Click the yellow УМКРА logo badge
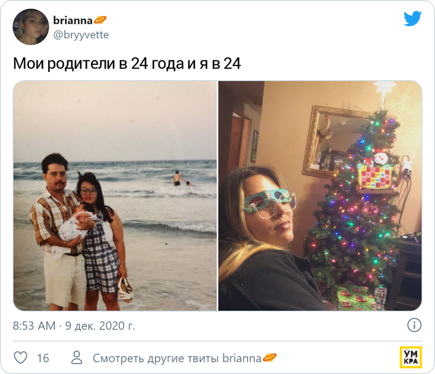The height and width of the screenshot is (374, 435). 411,357
